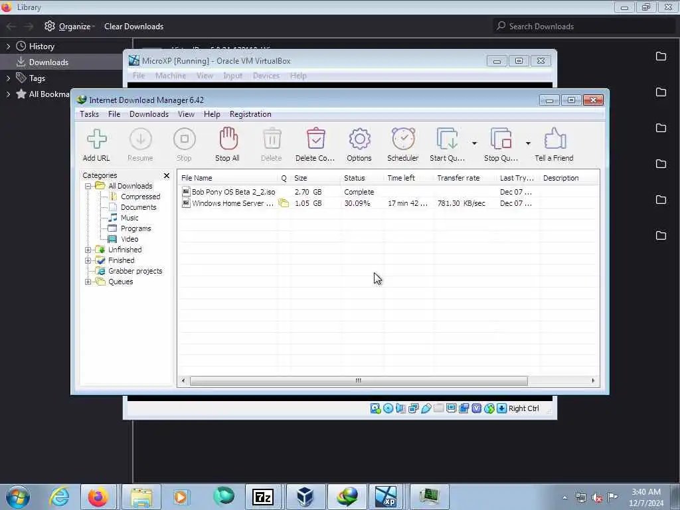Click muted volume icon in system tray
This screenshot has height=510, width=680.
[597, 497]
